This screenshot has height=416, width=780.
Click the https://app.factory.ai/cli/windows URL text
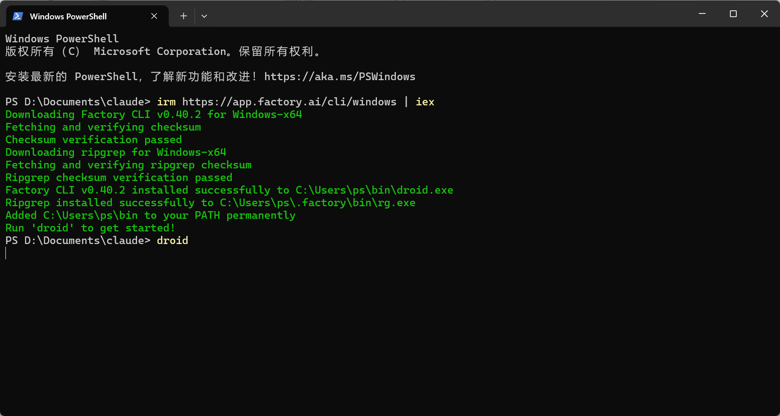tap(289, 102)
